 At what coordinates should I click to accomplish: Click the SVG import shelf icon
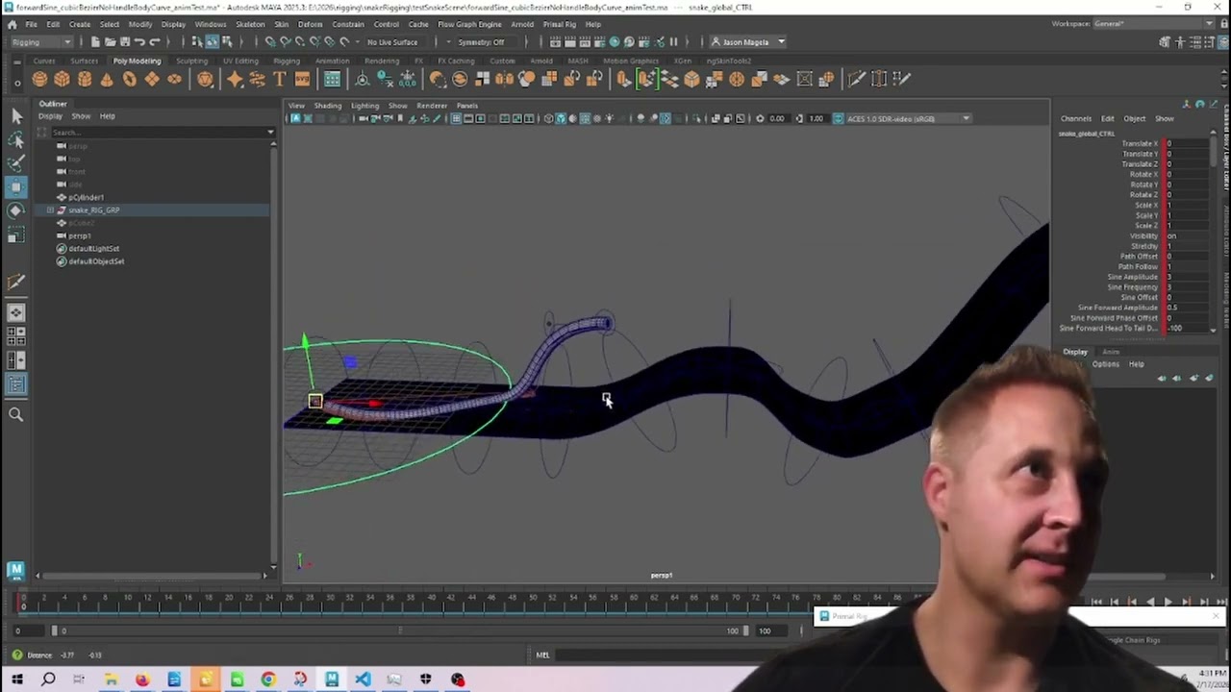302,79
